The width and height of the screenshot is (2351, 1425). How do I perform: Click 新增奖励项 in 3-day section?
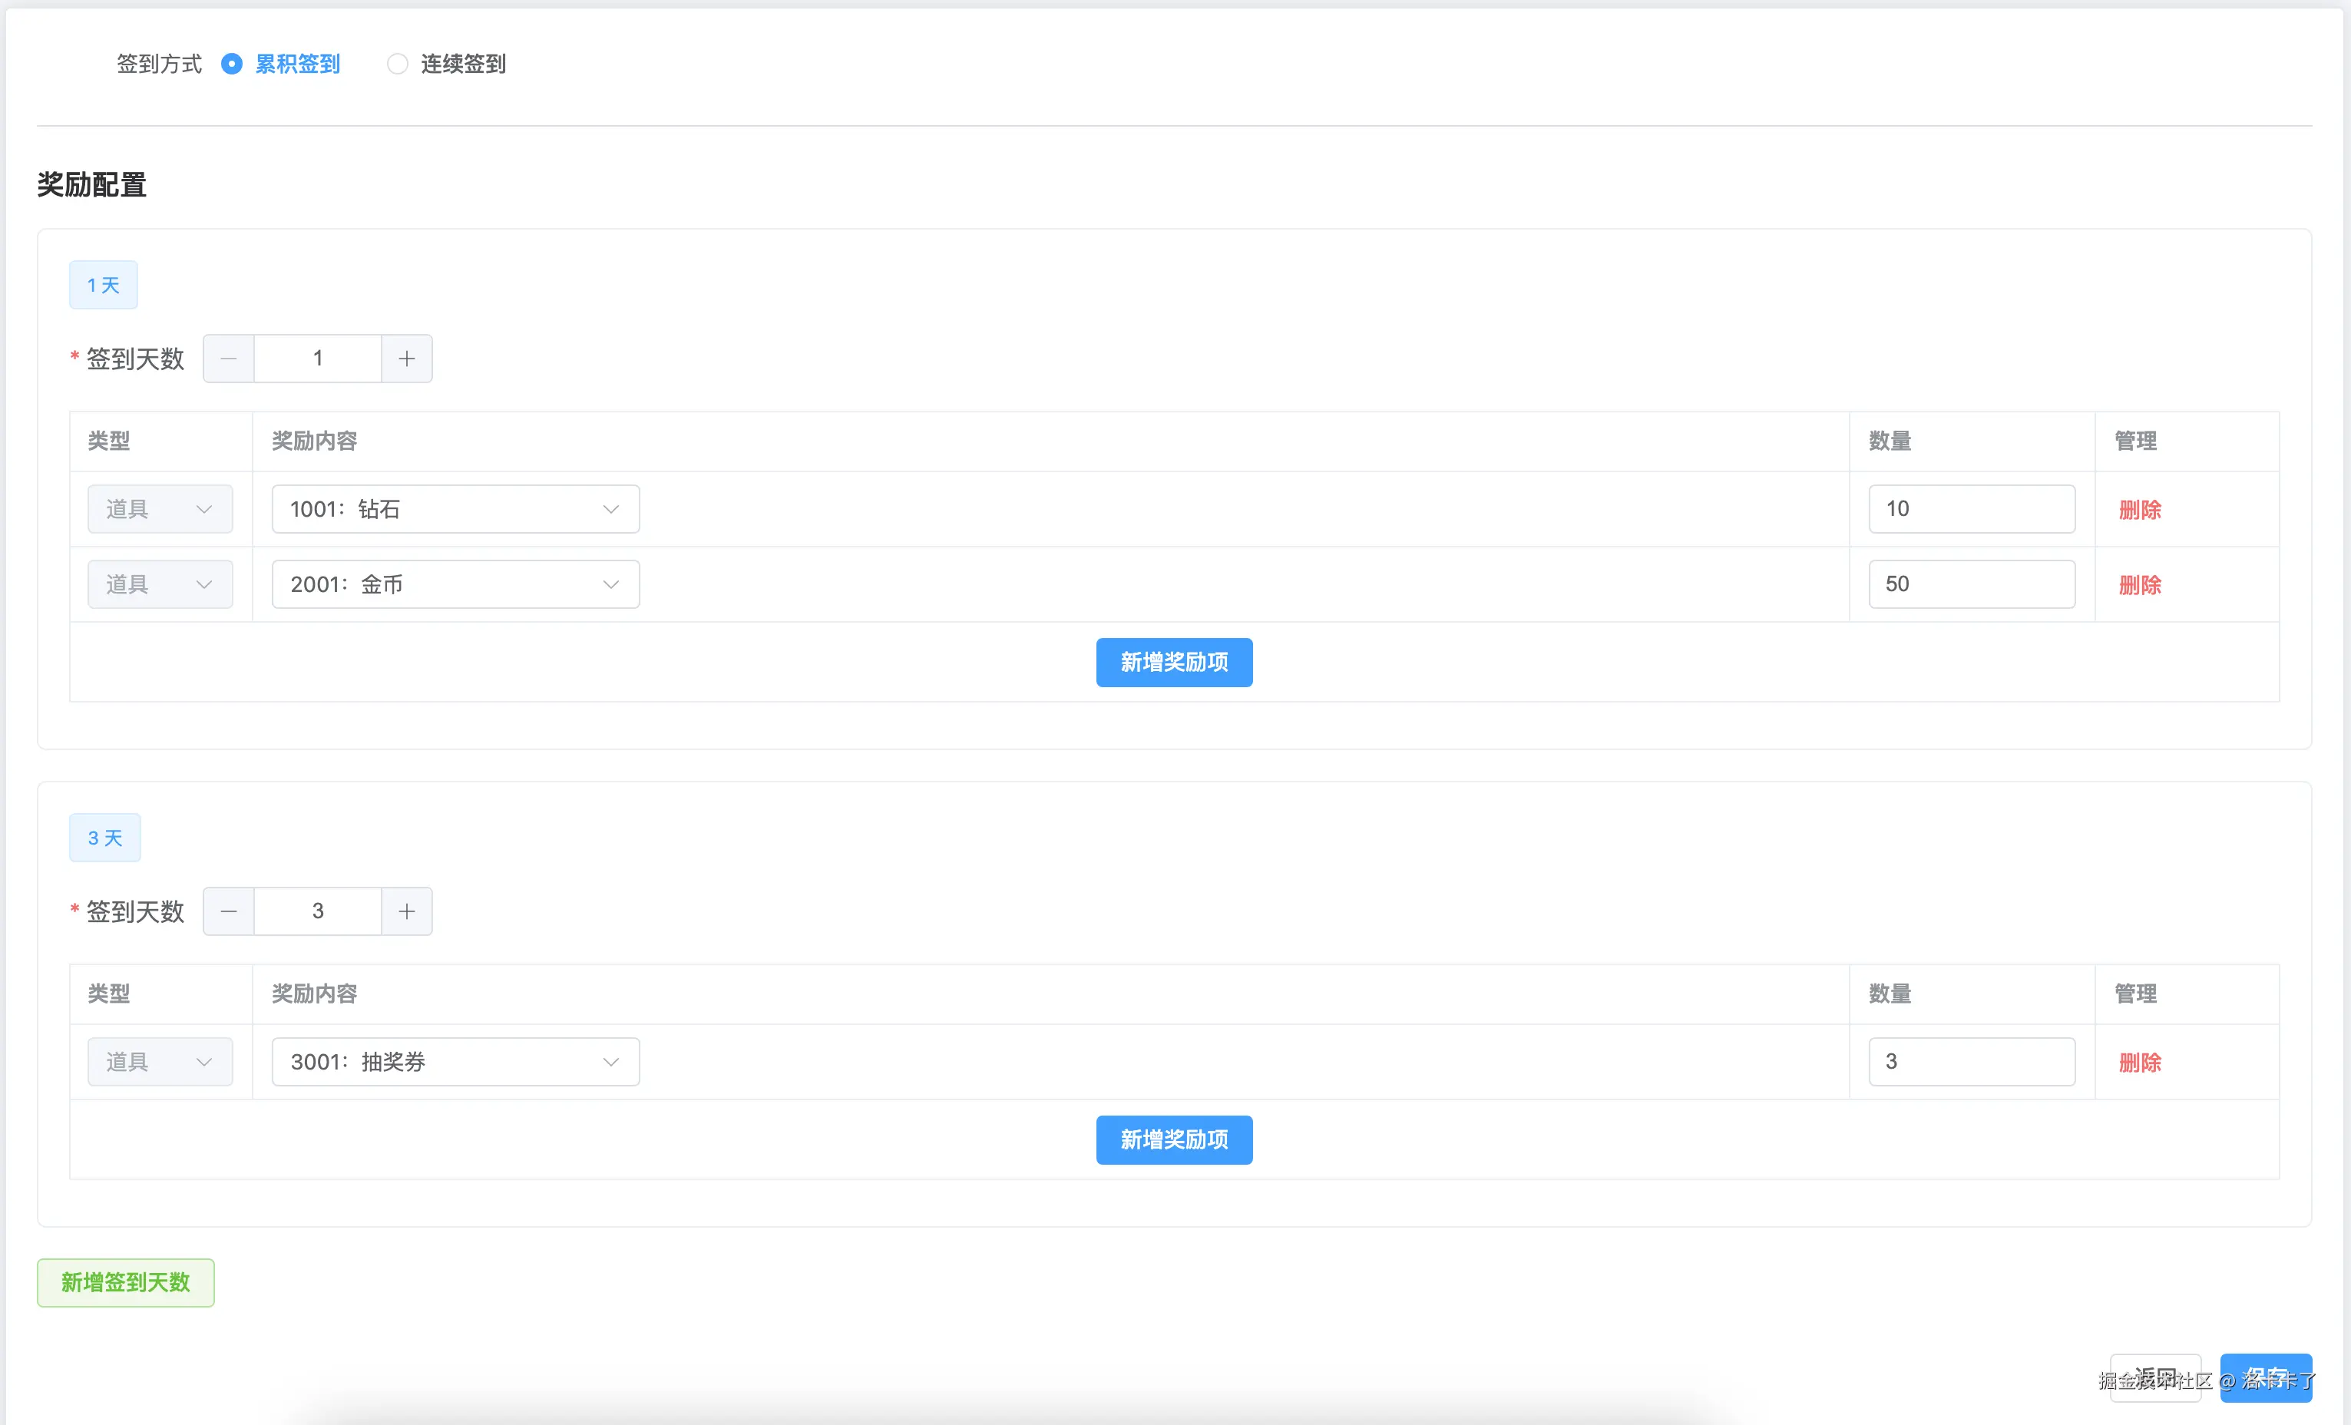pyautogui.click(x=1174, y=1140)
